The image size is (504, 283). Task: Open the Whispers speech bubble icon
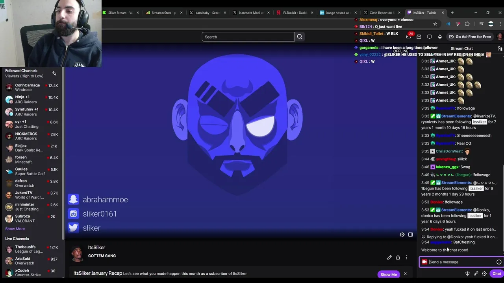430,37
